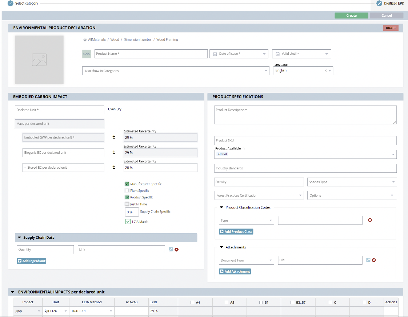
Task: Open the Species Type dropdown
Action: pos(352,182)
